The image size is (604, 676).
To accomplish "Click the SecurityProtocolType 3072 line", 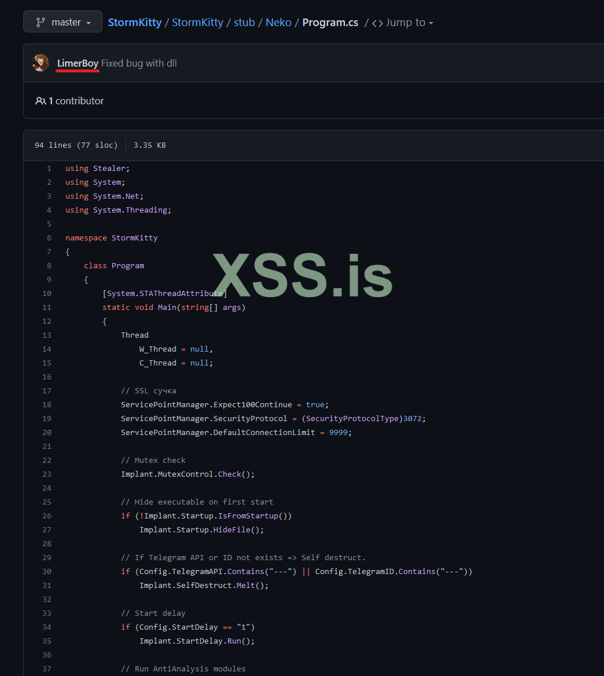I will tap(274, 419).
